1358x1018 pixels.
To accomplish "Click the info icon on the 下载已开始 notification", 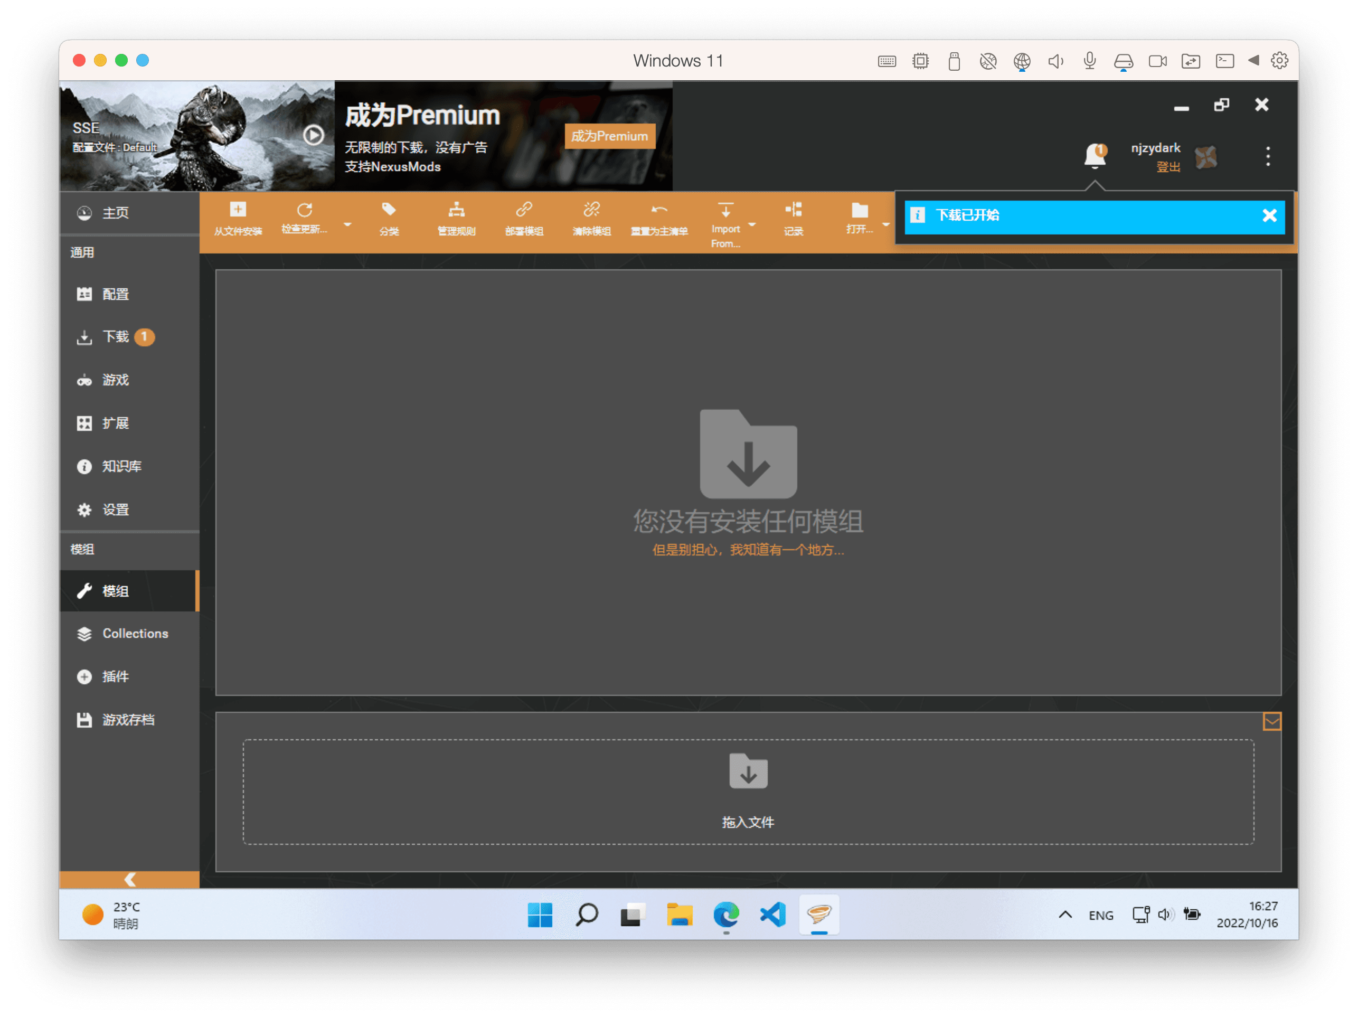I will [917, 215].
